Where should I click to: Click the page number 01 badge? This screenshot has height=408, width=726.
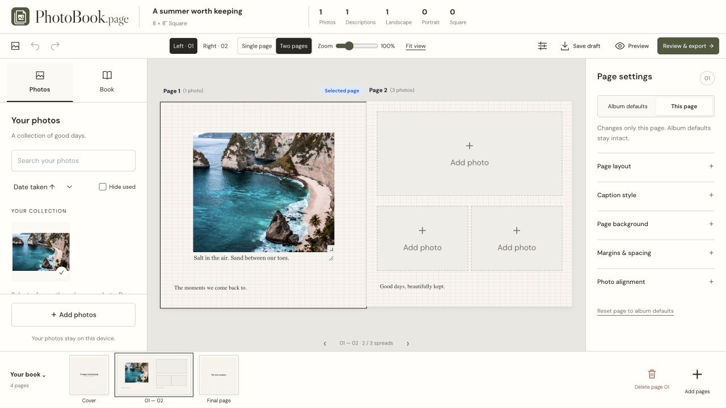707,78
